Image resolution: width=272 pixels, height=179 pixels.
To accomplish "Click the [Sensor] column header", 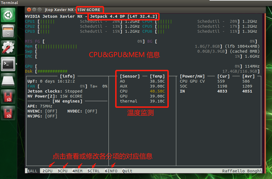I will pyautogui.click(x=130, y=76).
